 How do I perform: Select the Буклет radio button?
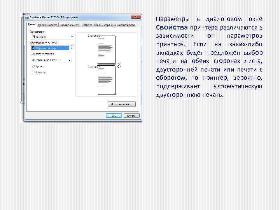point(33,66)
